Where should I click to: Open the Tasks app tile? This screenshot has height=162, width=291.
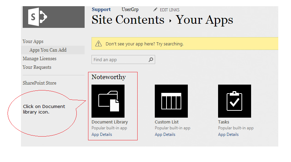click(x=235, y=101)
